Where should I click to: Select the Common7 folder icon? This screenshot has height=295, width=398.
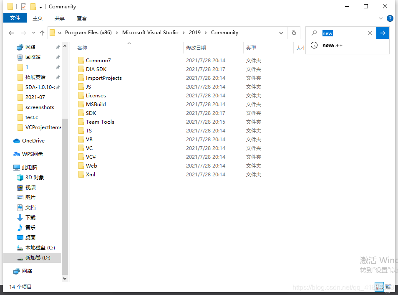pos(81,60)
